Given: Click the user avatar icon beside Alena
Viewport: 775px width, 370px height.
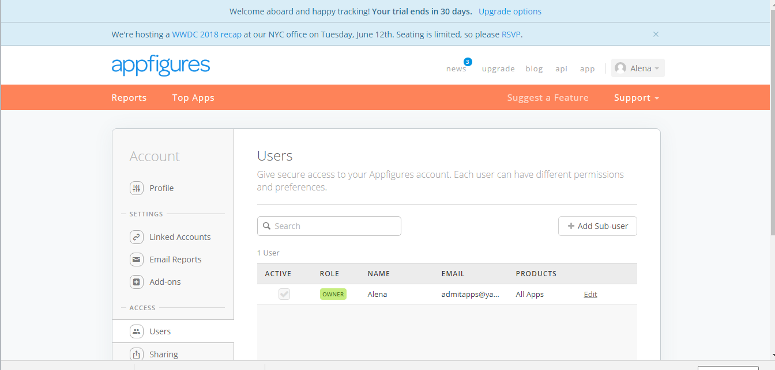Looking at the screenshot, I should (x=620, y=68).
